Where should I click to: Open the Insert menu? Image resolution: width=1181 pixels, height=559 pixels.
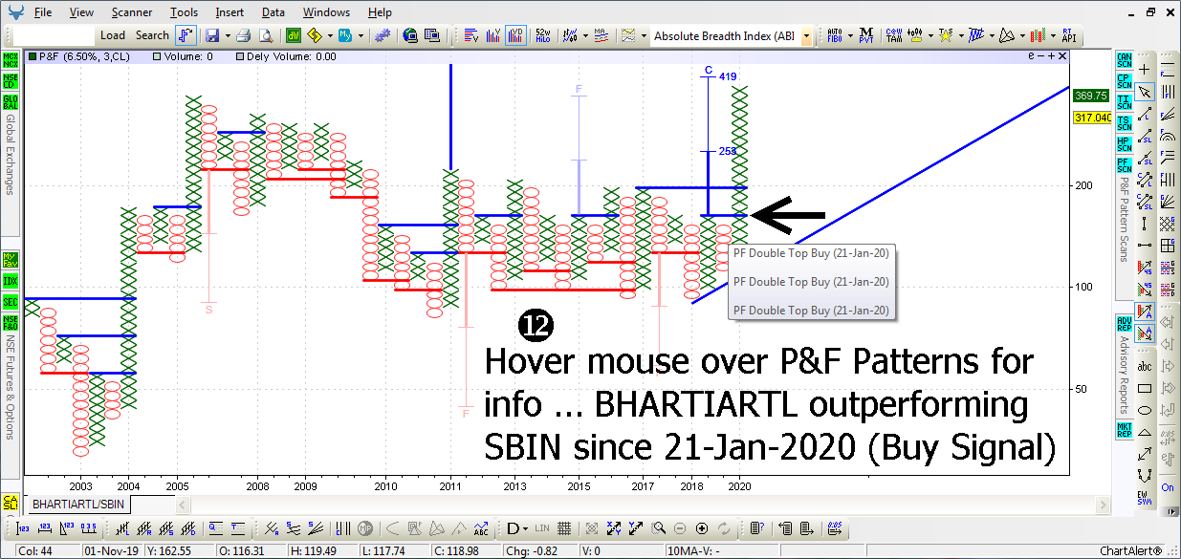[230, 12]
